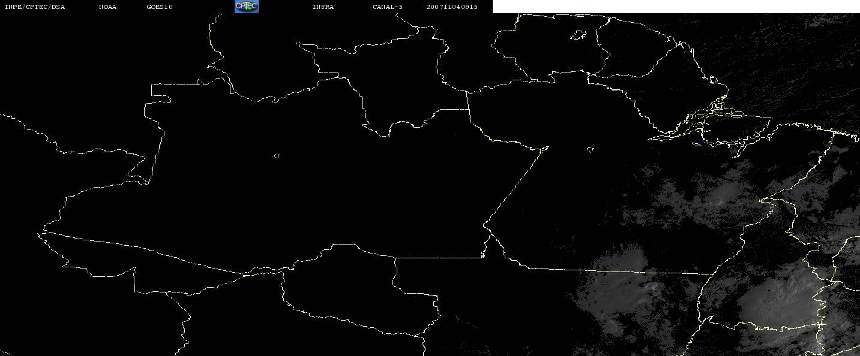Click the NOAA label in the header
860x356 pixels.
[107, 7]
